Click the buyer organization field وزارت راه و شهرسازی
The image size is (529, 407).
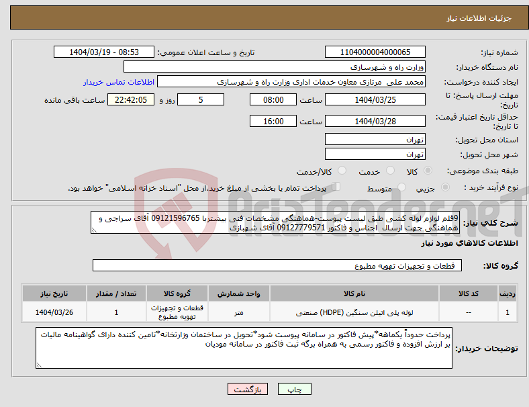pyautogui.click(x=275, y=66)
